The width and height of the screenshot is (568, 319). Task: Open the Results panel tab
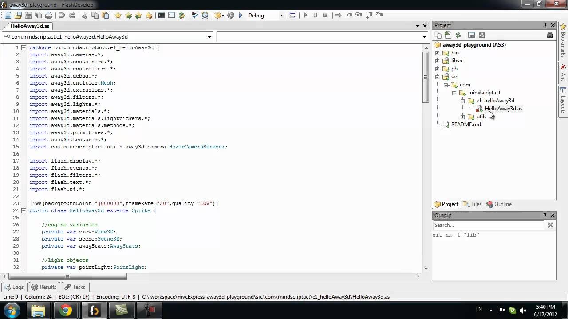pos(44,287)
